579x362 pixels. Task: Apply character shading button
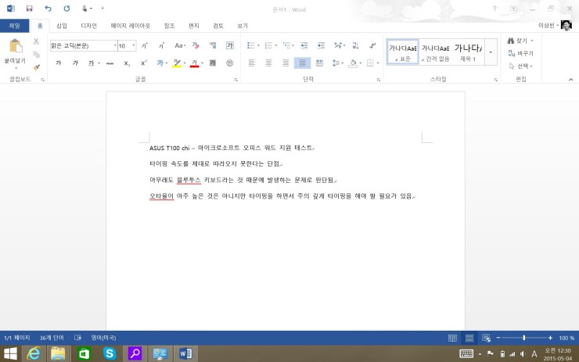[213, 63]
